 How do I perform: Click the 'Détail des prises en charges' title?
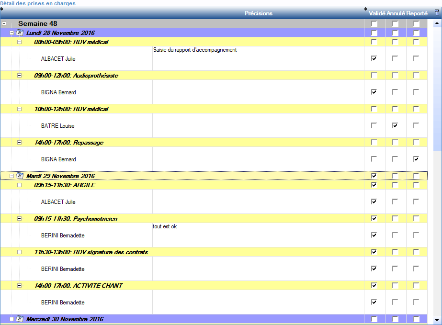pos(38,3)
